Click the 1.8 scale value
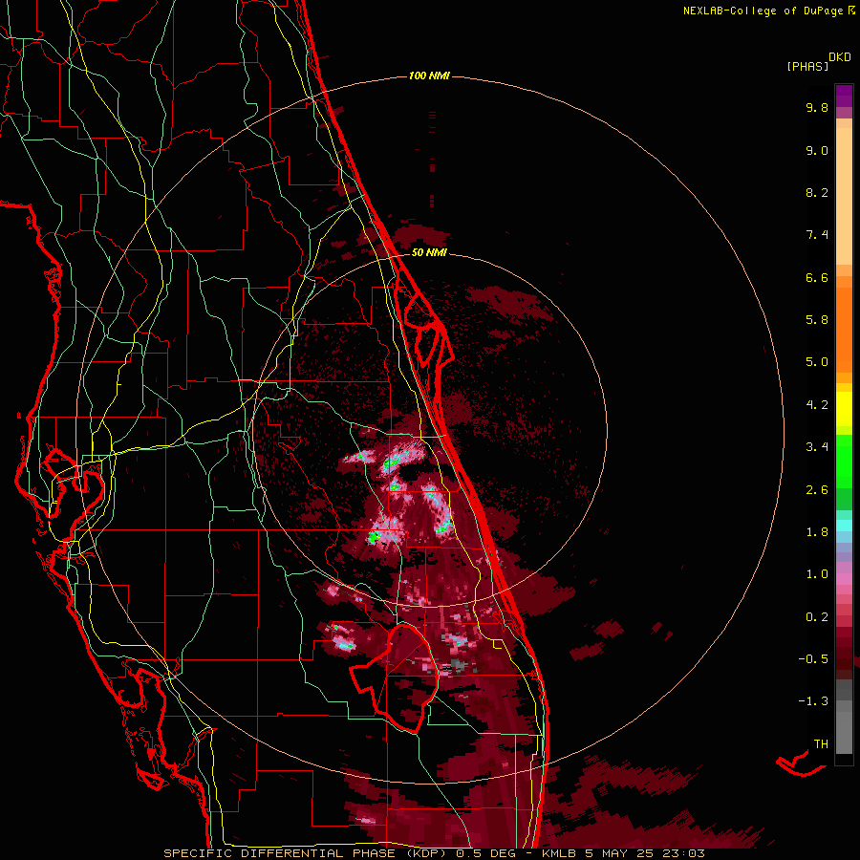Screen dimensions: 860x860 817,532
